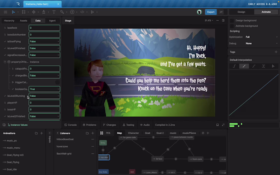Image resolution: width=280 pixels, height=175 pixels.
Task: Select the arrow Select tool
Action: click(x=13, y=12)
